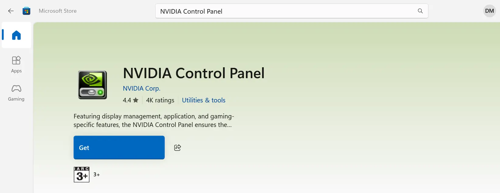Image resolution: width=500 pixels, height=193 pixels.
Task: Click the app description text starting Featuring
Action: pyautogui.click(x=154, y=121)
